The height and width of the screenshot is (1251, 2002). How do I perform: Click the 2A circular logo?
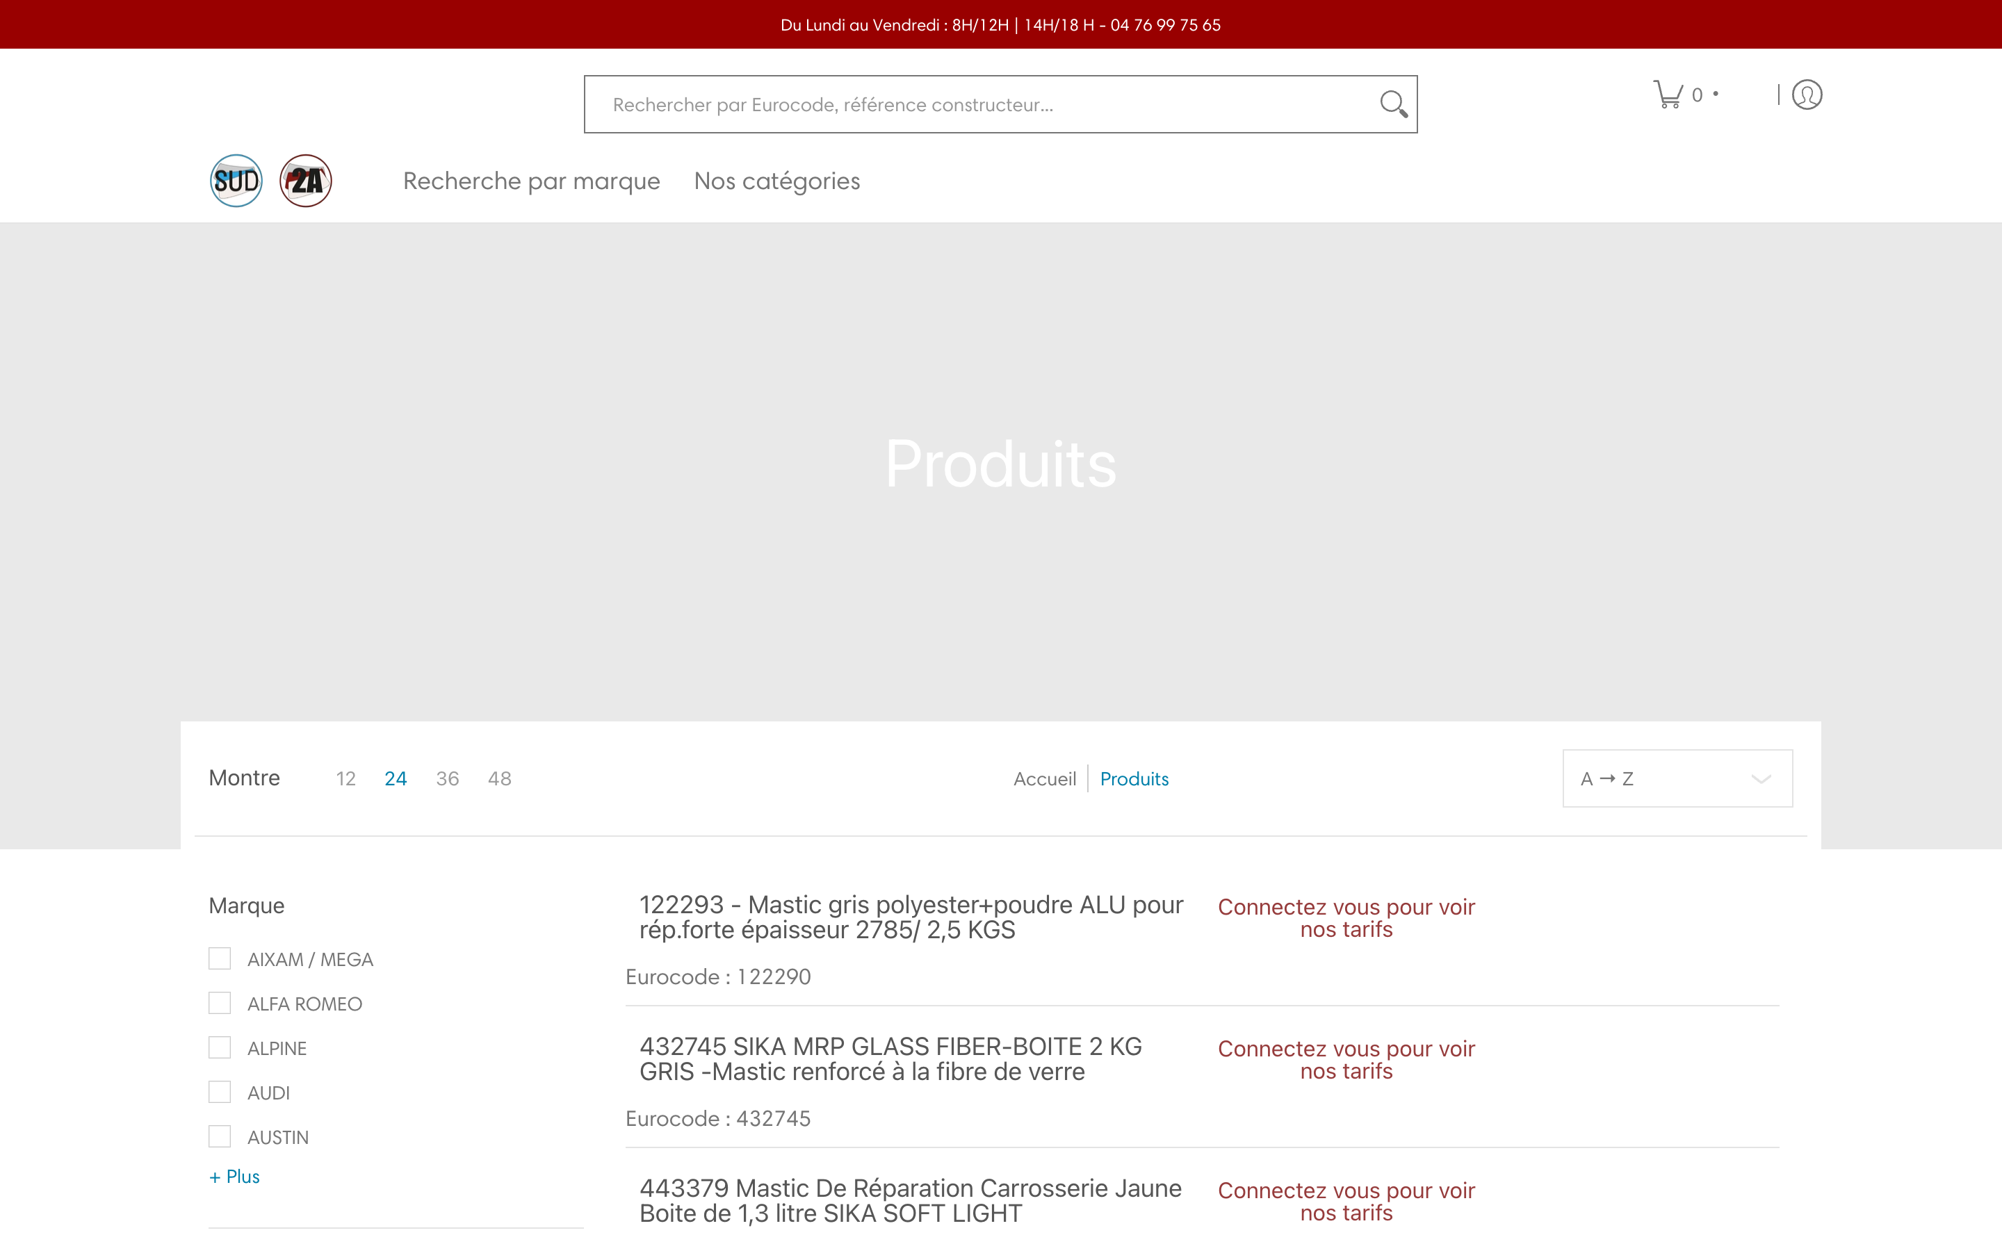point(305,181)
